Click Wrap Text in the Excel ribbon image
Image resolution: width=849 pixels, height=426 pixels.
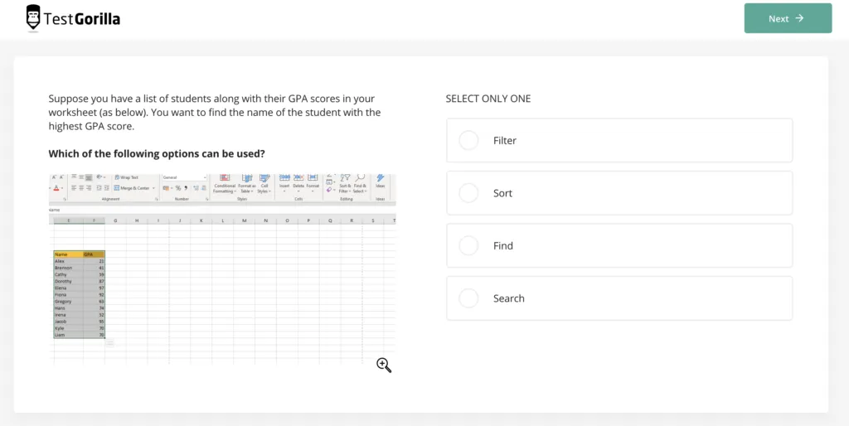coord(126,177)
